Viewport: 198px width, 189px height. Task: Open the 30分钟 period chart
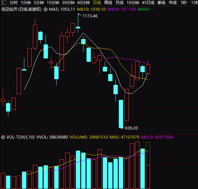click(68, 3)
